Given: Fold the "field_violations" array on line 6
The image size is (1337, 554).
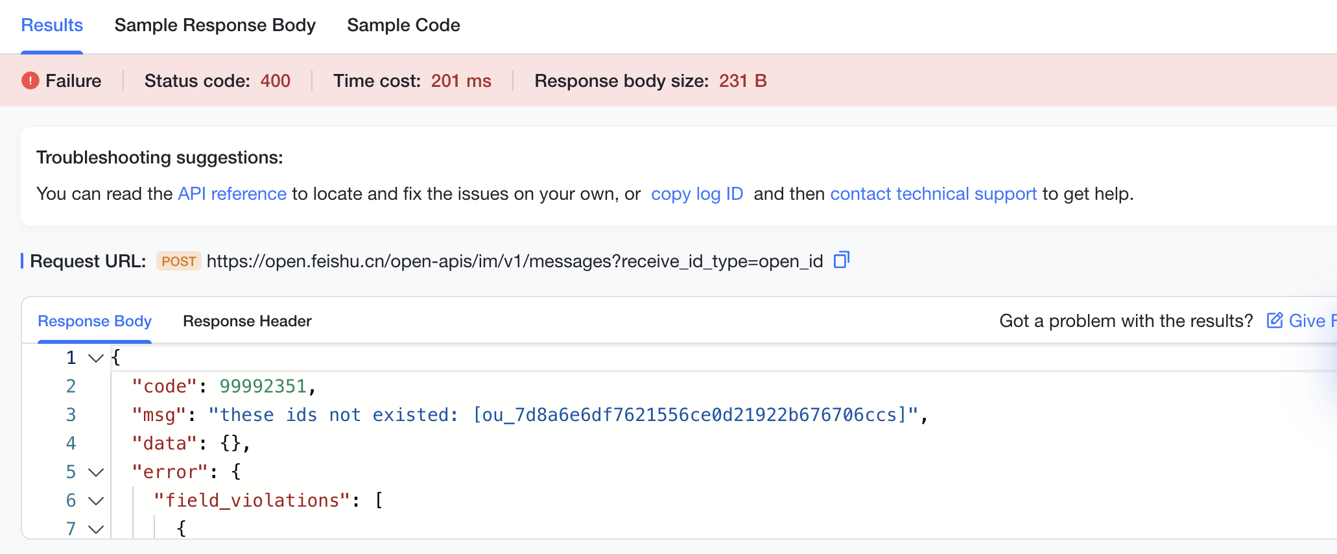Looking at the screenshot, I should 96,501.
